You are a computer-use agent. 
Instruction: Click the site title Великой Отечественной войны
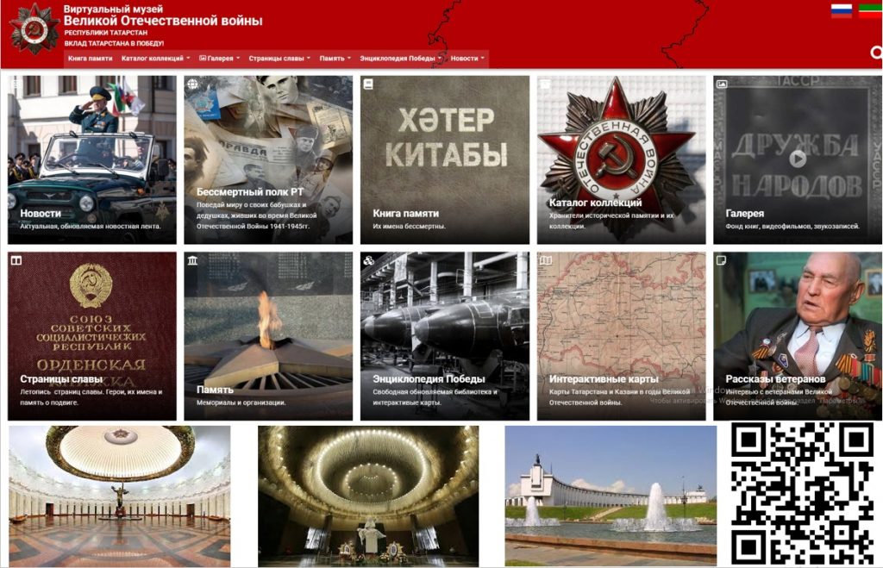coord(163,21)
